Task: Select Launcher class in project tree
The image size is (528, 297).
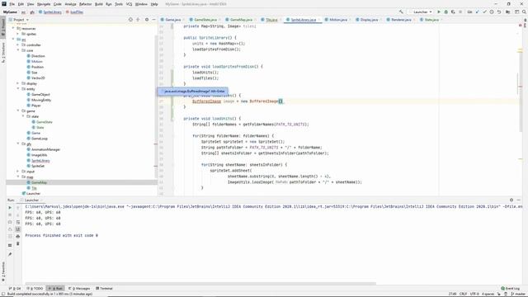Action: tap(33, 194)
